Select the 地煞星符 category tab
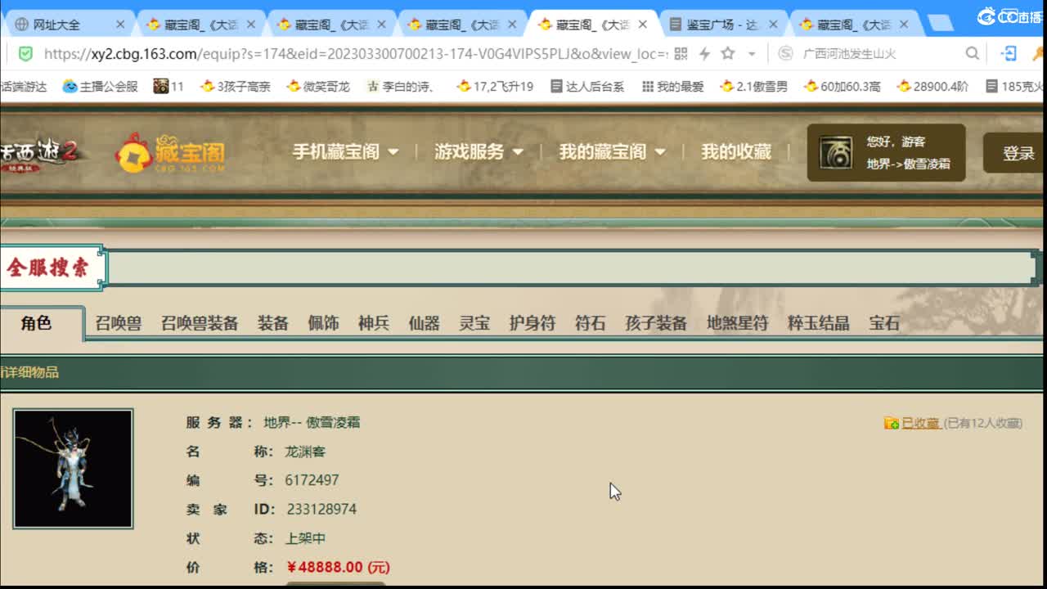Image resolution: width=1047 pixels, height=589 pixels. tap(737, 323)
